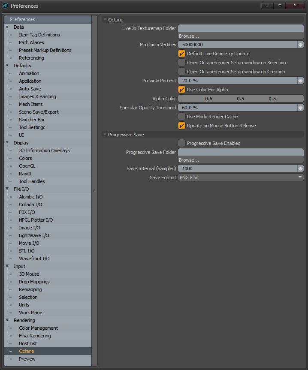Click the Maximum Vertices input field
Viewport: 308px width, 370px height.
237,45
